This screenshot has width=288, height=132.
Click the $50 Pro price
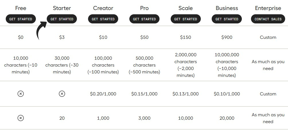click(x=144, y=37)
